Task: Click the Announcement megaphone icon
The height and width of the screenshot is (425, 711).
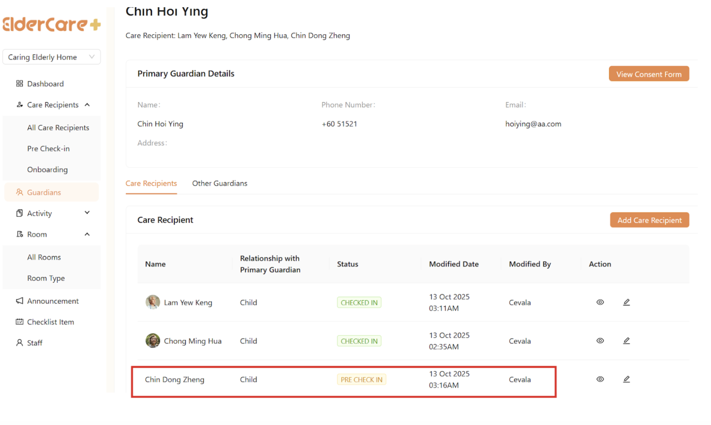Action: click(x=19, y=301)
